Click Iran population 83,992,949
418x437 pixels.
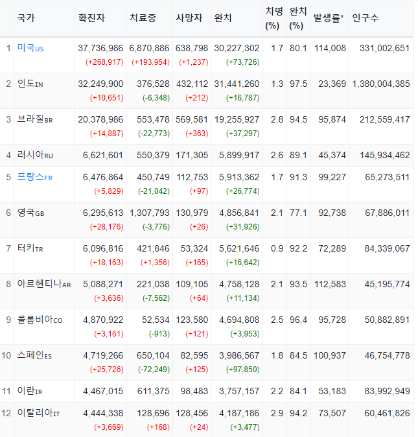(x=387, y=392)
